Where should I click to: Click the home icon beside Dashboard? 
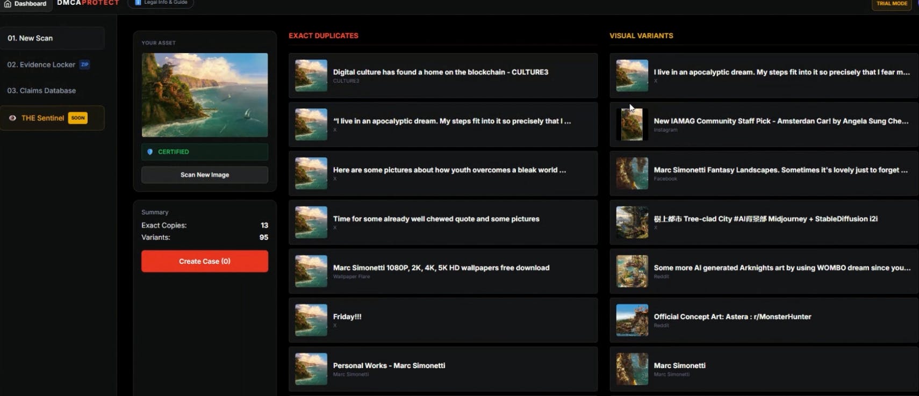[8, 3]
